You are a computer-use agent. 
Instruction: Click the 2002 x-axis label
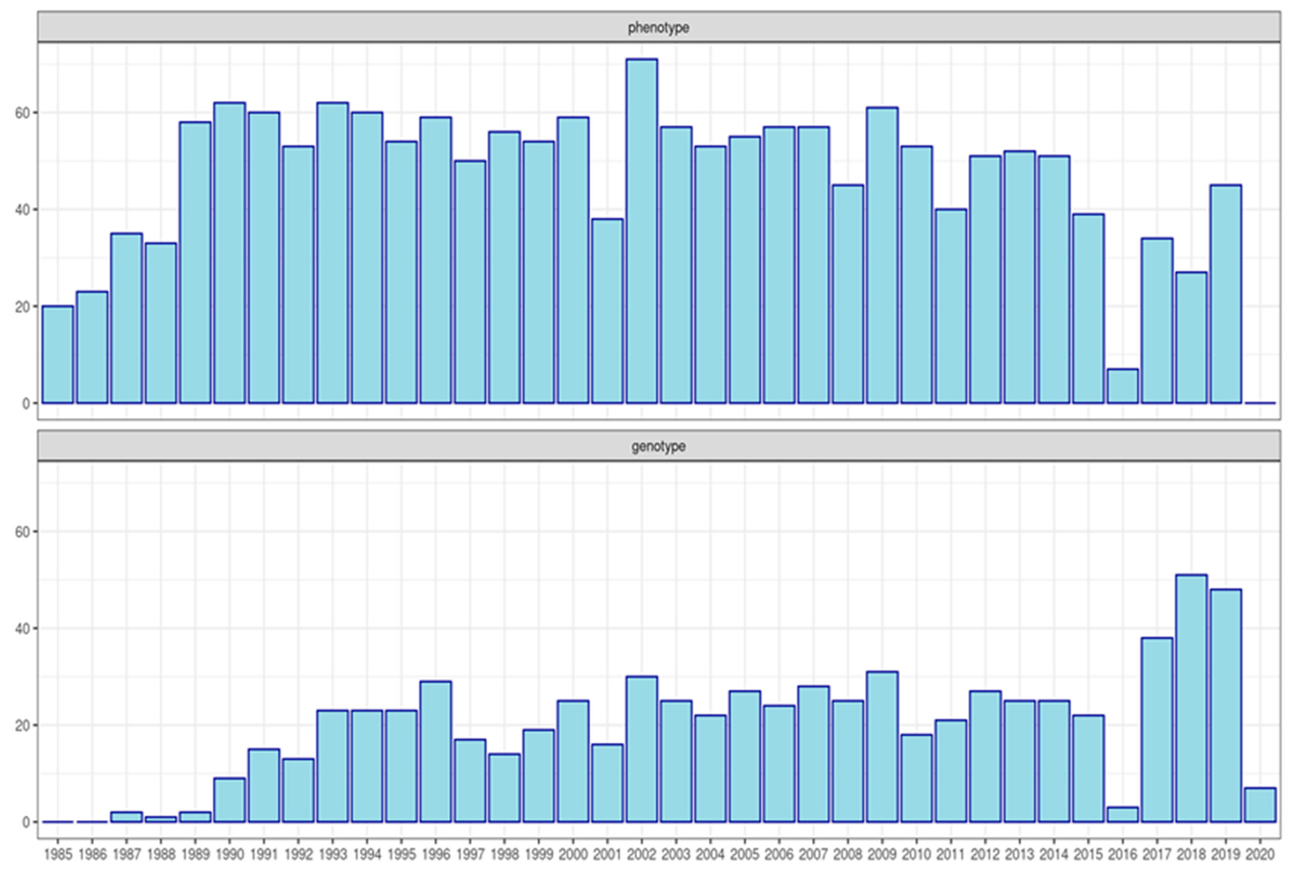click(641, 854)
